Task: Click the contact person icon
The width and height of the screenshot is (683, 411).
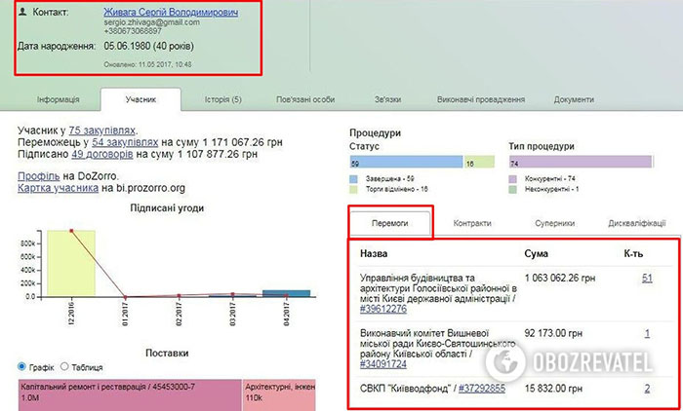Action: [x=22, y=11]
